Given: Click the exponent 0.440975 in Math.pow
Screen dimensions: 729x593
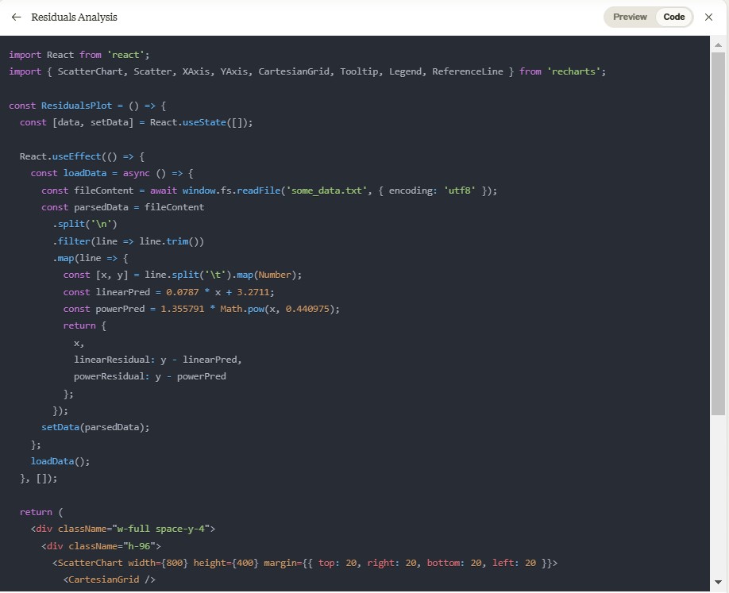Looking at the screenshot, I should [x=307, y=309].
